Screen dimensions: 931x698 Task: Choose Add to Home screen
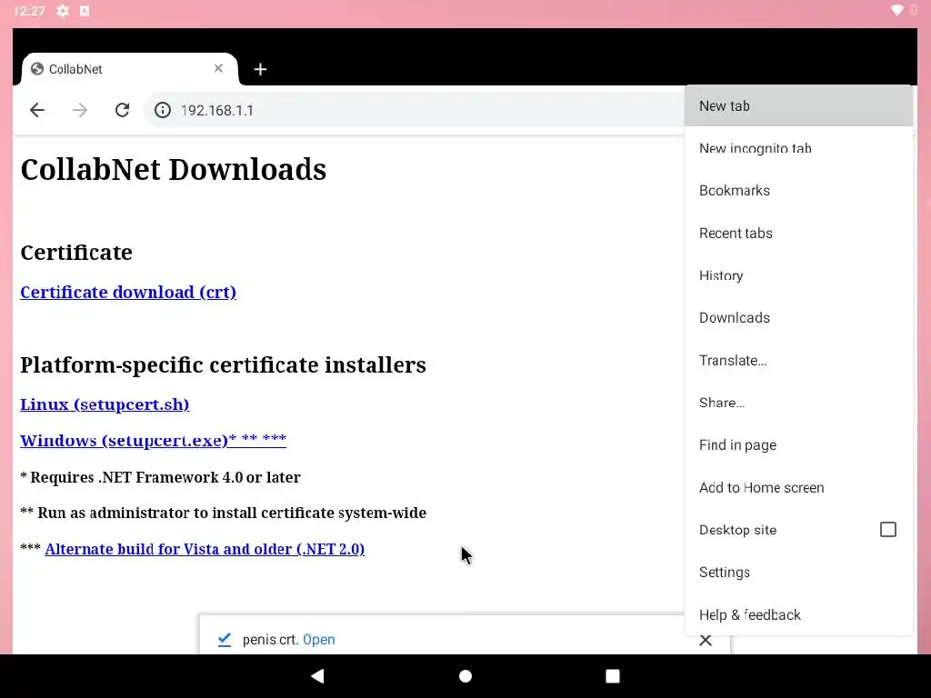click(x=798, y=487)
